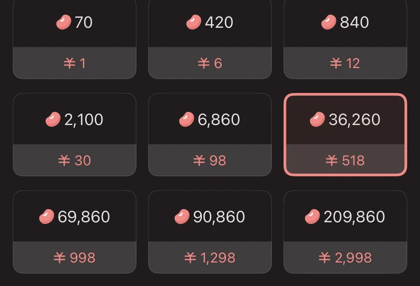Screen dimensions: 420x286
Task: Click the bean icon beside 2,100
Action: (x=53, y=119)
